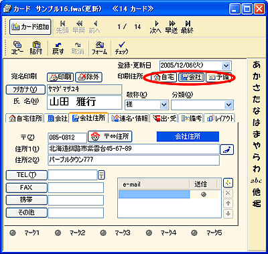Switch to the 自宅住所 tab
This screenshot has width=268, height=254.
[25, 118]
